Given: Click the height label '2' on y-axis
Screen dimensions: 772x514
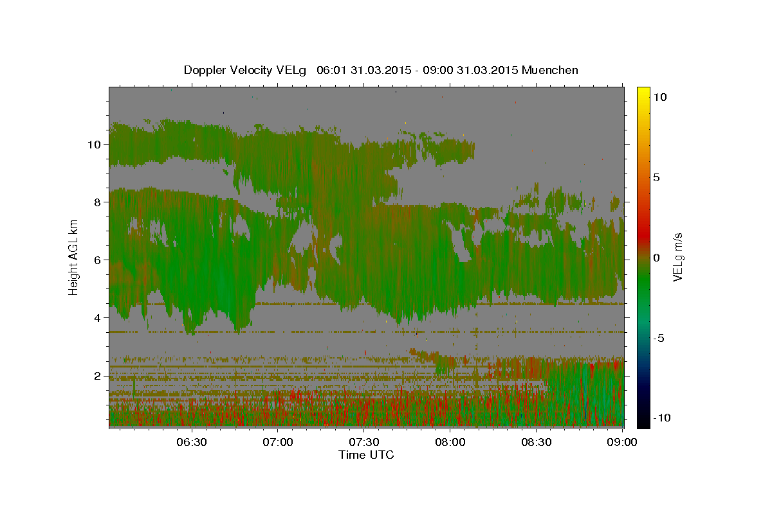Looking at the screenshot, I should (x=97, y=375).
